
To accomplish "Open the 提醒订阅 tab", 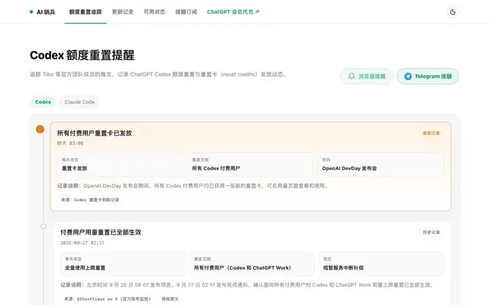I will (186, 12).
